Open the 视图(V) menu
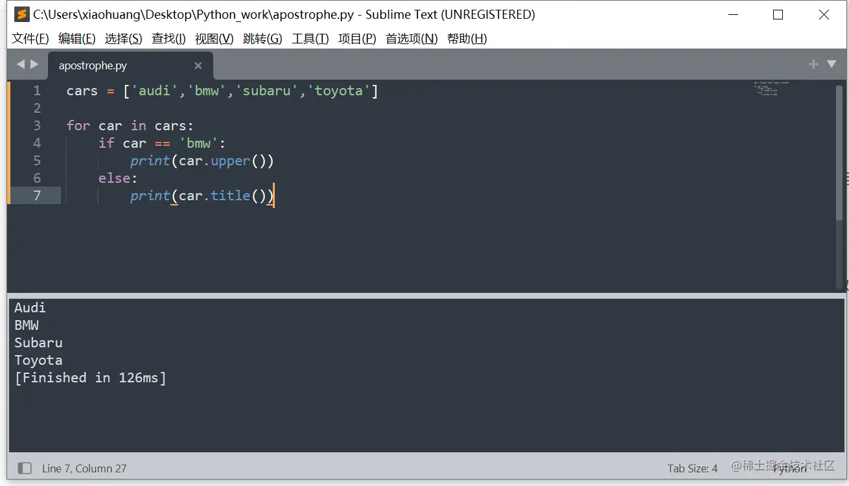Image resolution: width=849 pixels, height=486 pixels. tap(214, 39)
